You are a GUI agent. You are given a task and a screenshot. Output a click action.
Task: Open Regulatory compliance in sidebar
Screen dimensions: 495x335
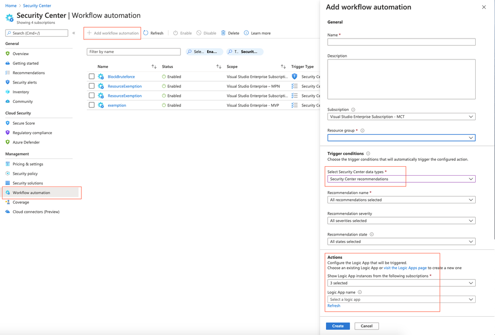coord(32,133)
